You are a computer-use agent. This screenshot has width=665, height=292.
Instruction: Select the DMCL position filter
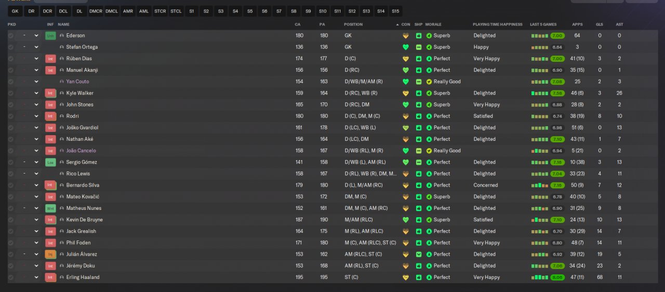tap(112, 11)
